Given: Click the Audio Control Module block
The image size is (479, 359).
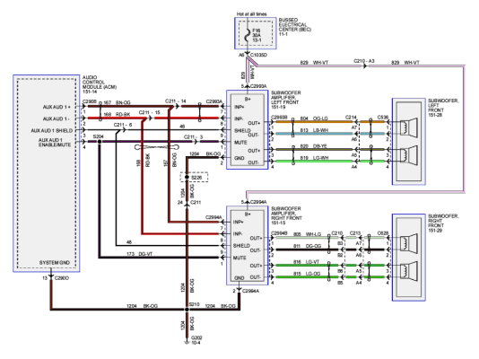Looking at the screenshot, I should [47, 173].
